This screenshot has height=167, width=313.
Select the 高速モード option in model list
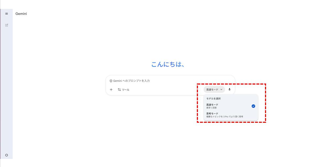(212, 105)
